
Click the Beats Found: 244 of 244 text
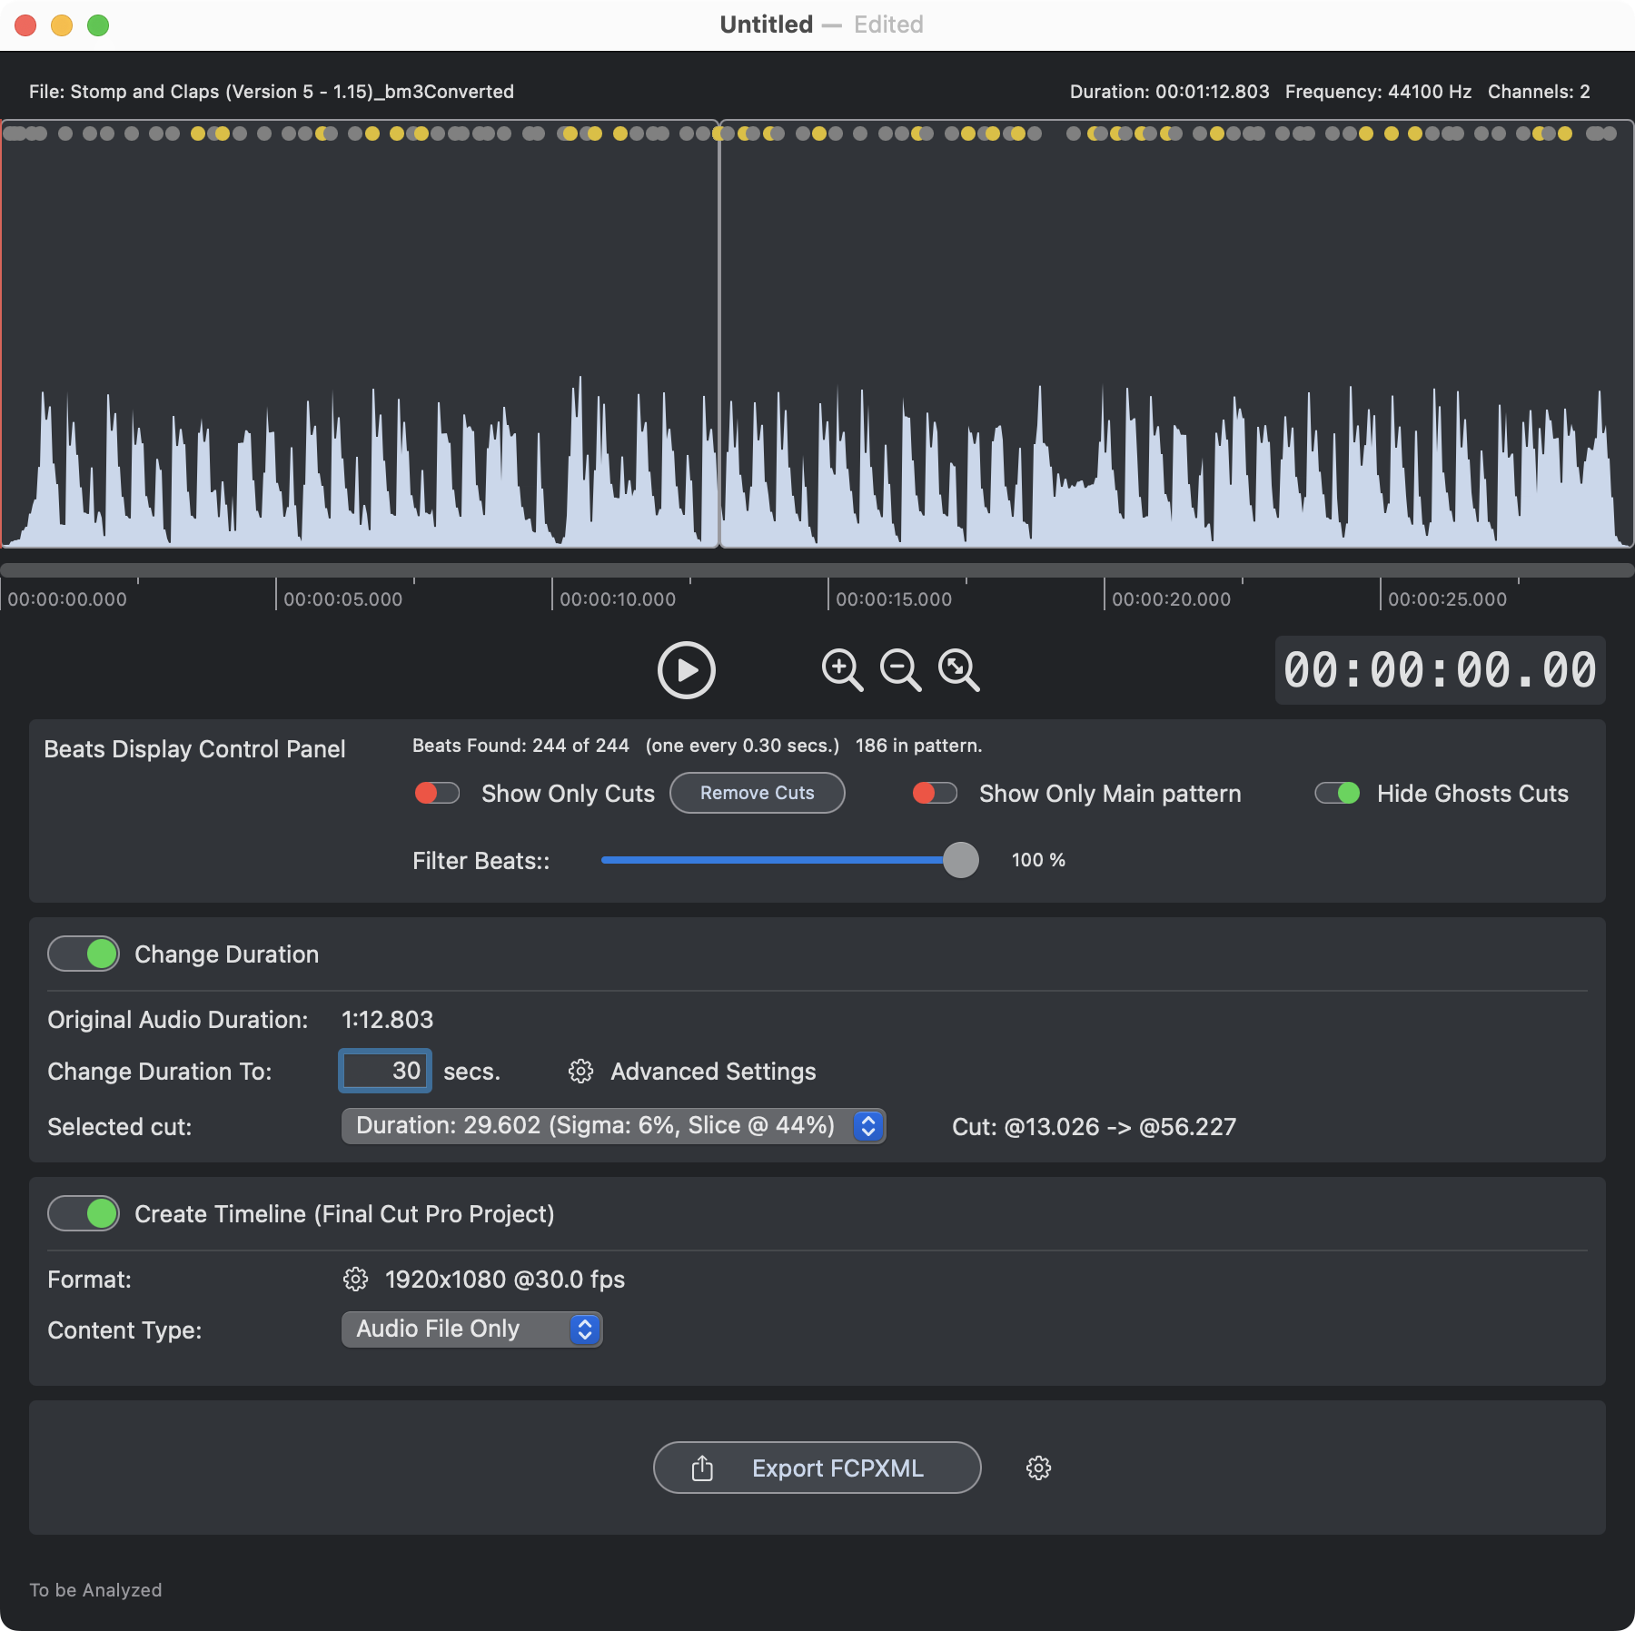click(520, 746)
